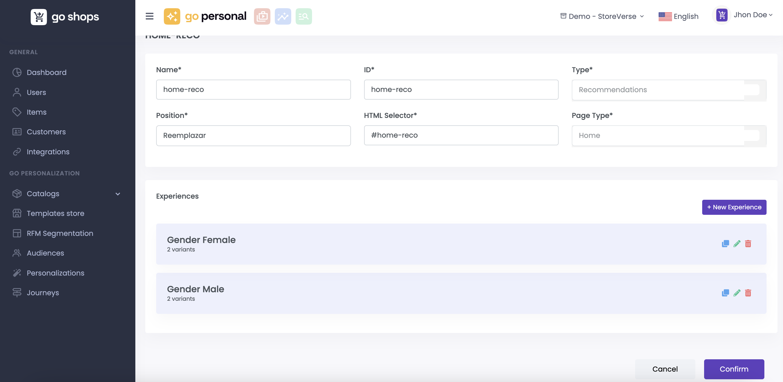Screen dimensions: 783x382
Task: Delete the Gender Male experience
Action: point(748,293)
